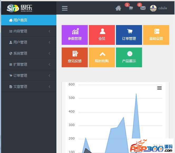Select 用户首页 in the sidebar
The image size is (175, 153).
tap(29, 20)
